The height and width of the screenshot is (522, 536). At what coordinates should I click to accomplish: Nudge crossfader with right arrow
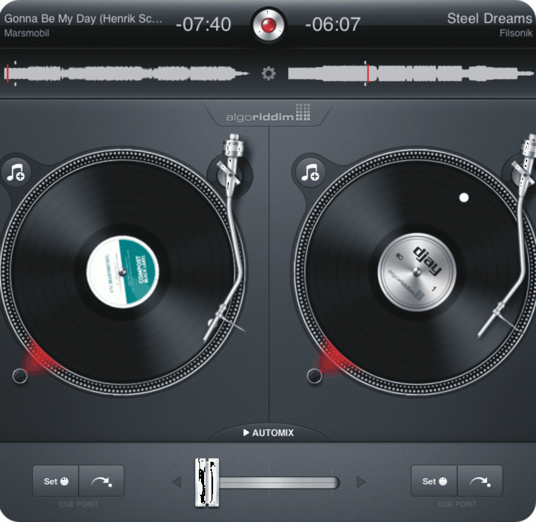point(361,482)
